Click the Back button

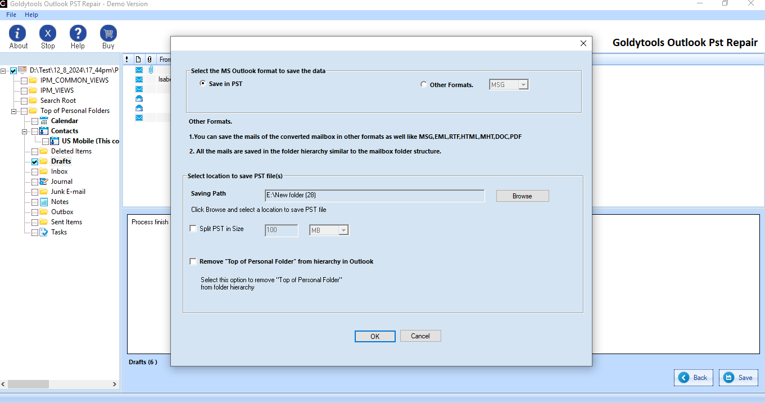point(694,378)
